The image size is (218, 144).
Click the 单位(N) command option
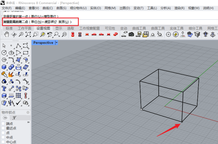point(44,22)
